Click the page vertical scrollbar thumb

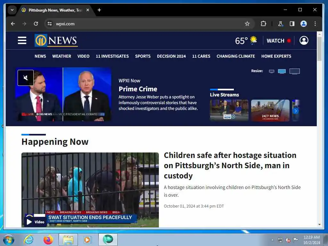tap(319, 49)
